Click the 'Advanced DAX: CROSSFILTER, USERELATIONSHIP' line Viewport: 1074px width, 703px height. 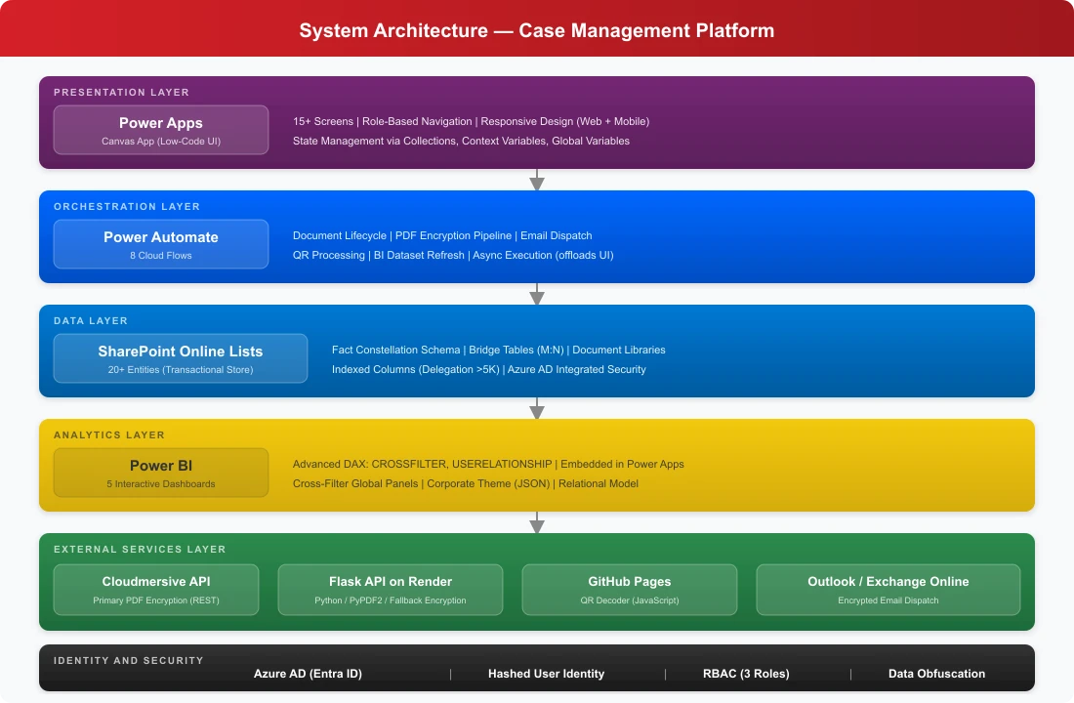(488, 464)
